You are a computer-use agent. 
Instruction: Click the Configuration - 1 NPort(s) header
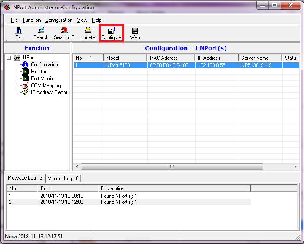tap(186, 48)
